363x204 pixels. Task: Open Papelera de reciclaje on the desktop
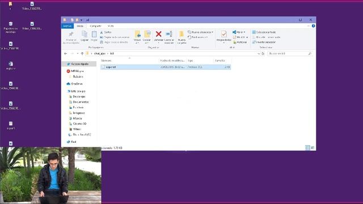click(x=11, y=27)
